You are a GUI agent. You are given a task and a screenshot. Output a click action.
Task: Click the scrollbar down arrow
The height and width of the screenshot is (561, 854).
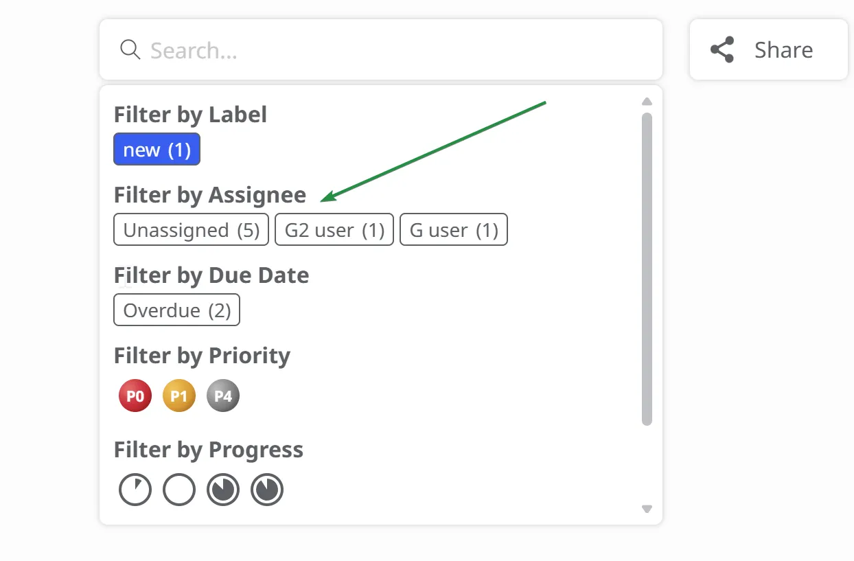647,509
